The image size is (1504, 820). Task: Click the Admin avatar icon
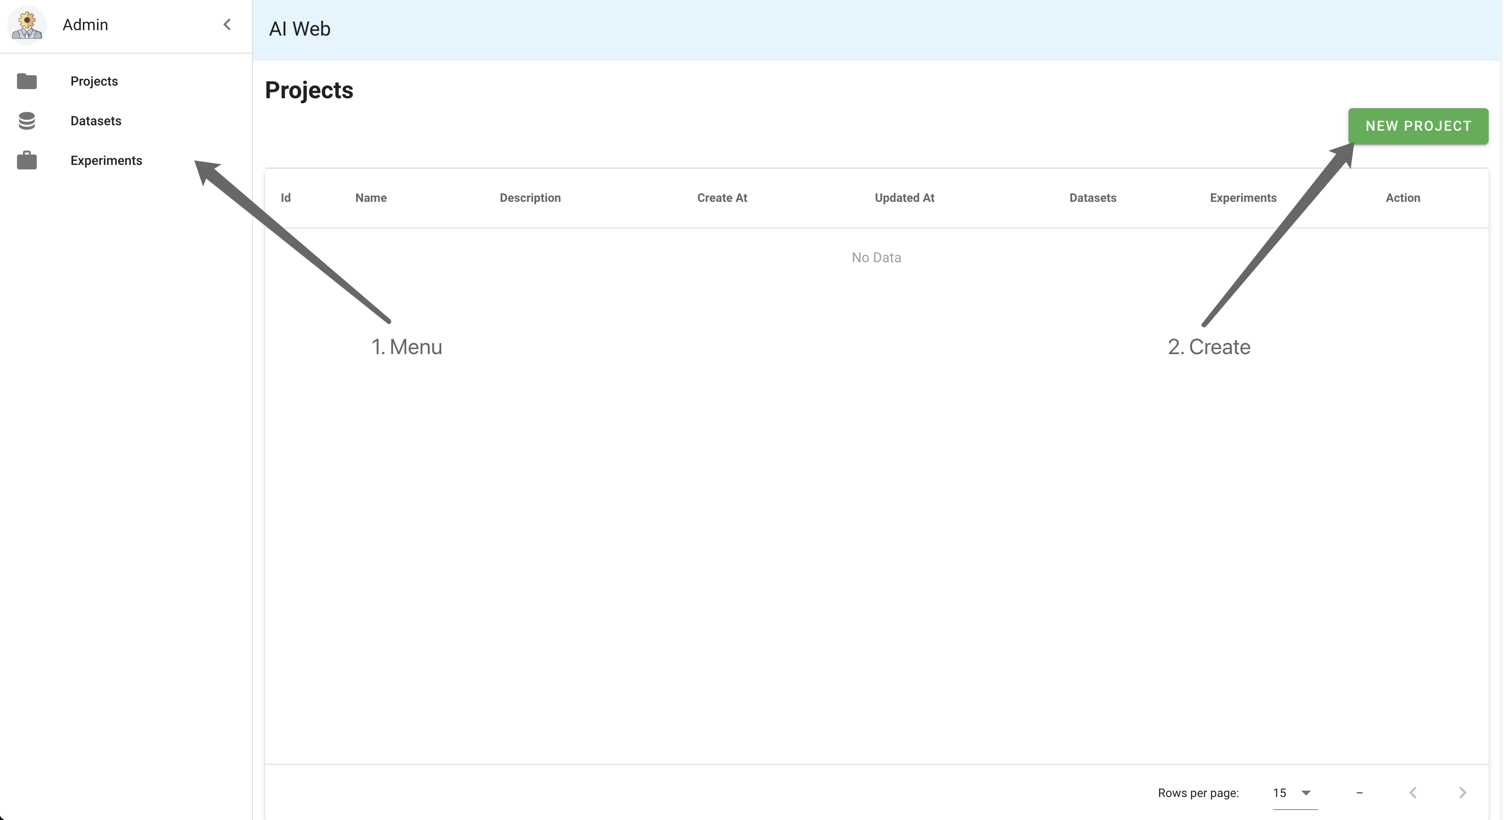[27, 25]
